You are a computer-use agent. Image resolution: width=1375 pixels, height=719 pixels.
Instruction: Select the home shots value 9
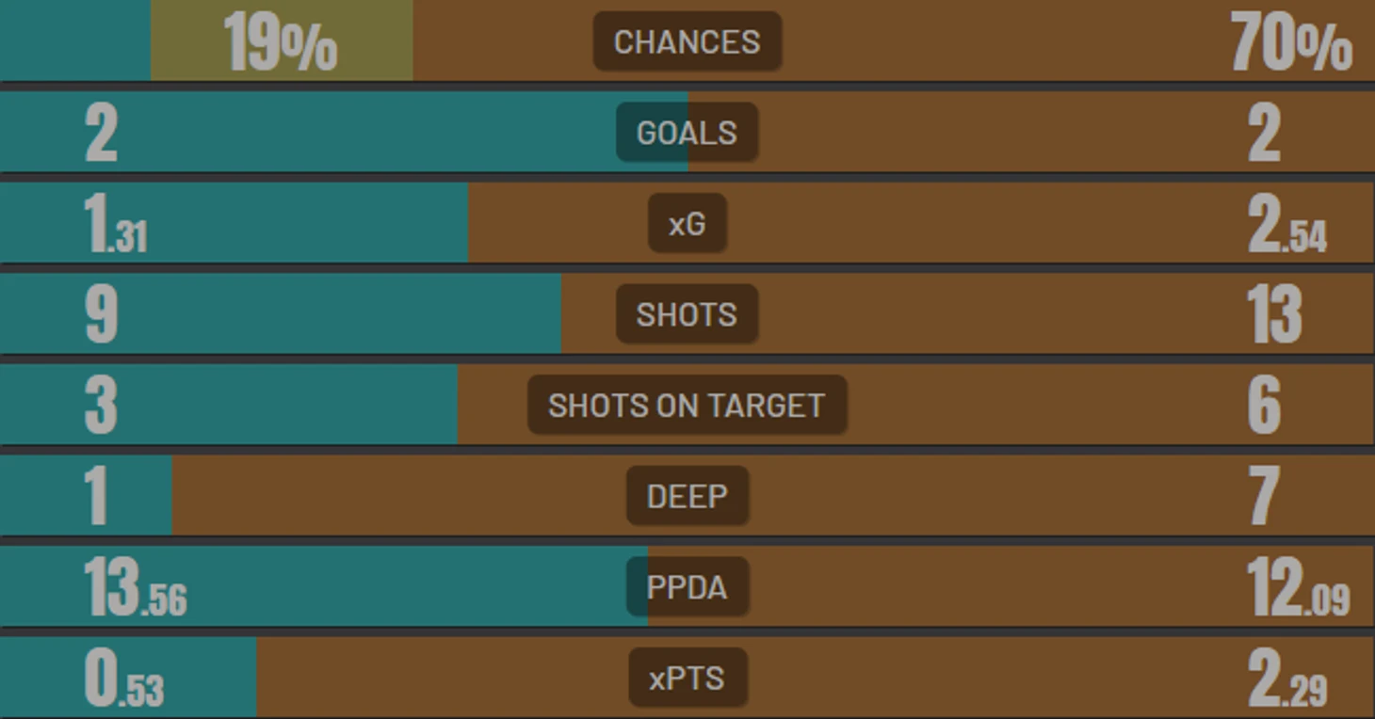pos(102,315)
